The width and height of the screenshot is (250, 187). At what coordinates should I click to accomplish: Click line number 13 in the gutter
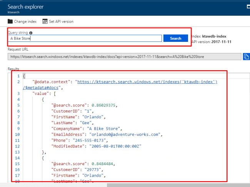tap(17, 152)
